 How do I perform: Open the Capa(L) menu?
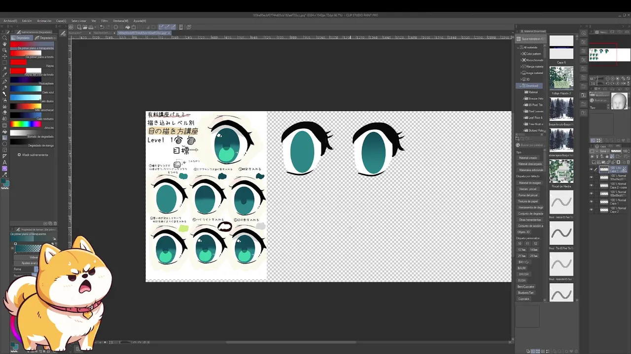point(61,21)
